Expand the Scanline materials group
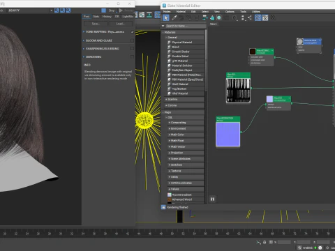The width and height of the screenshot is (335, 251). click(184, 100)
